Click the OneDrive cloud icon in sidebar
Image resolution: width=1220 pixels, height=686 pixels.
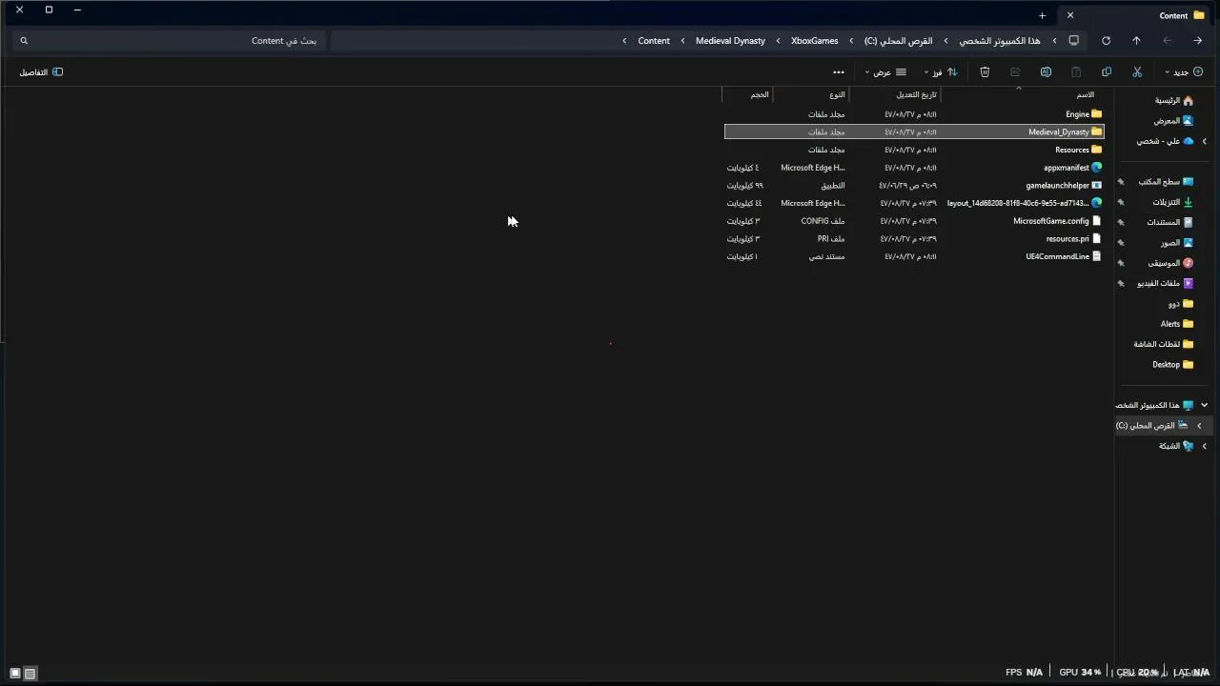click(1188, 141)
